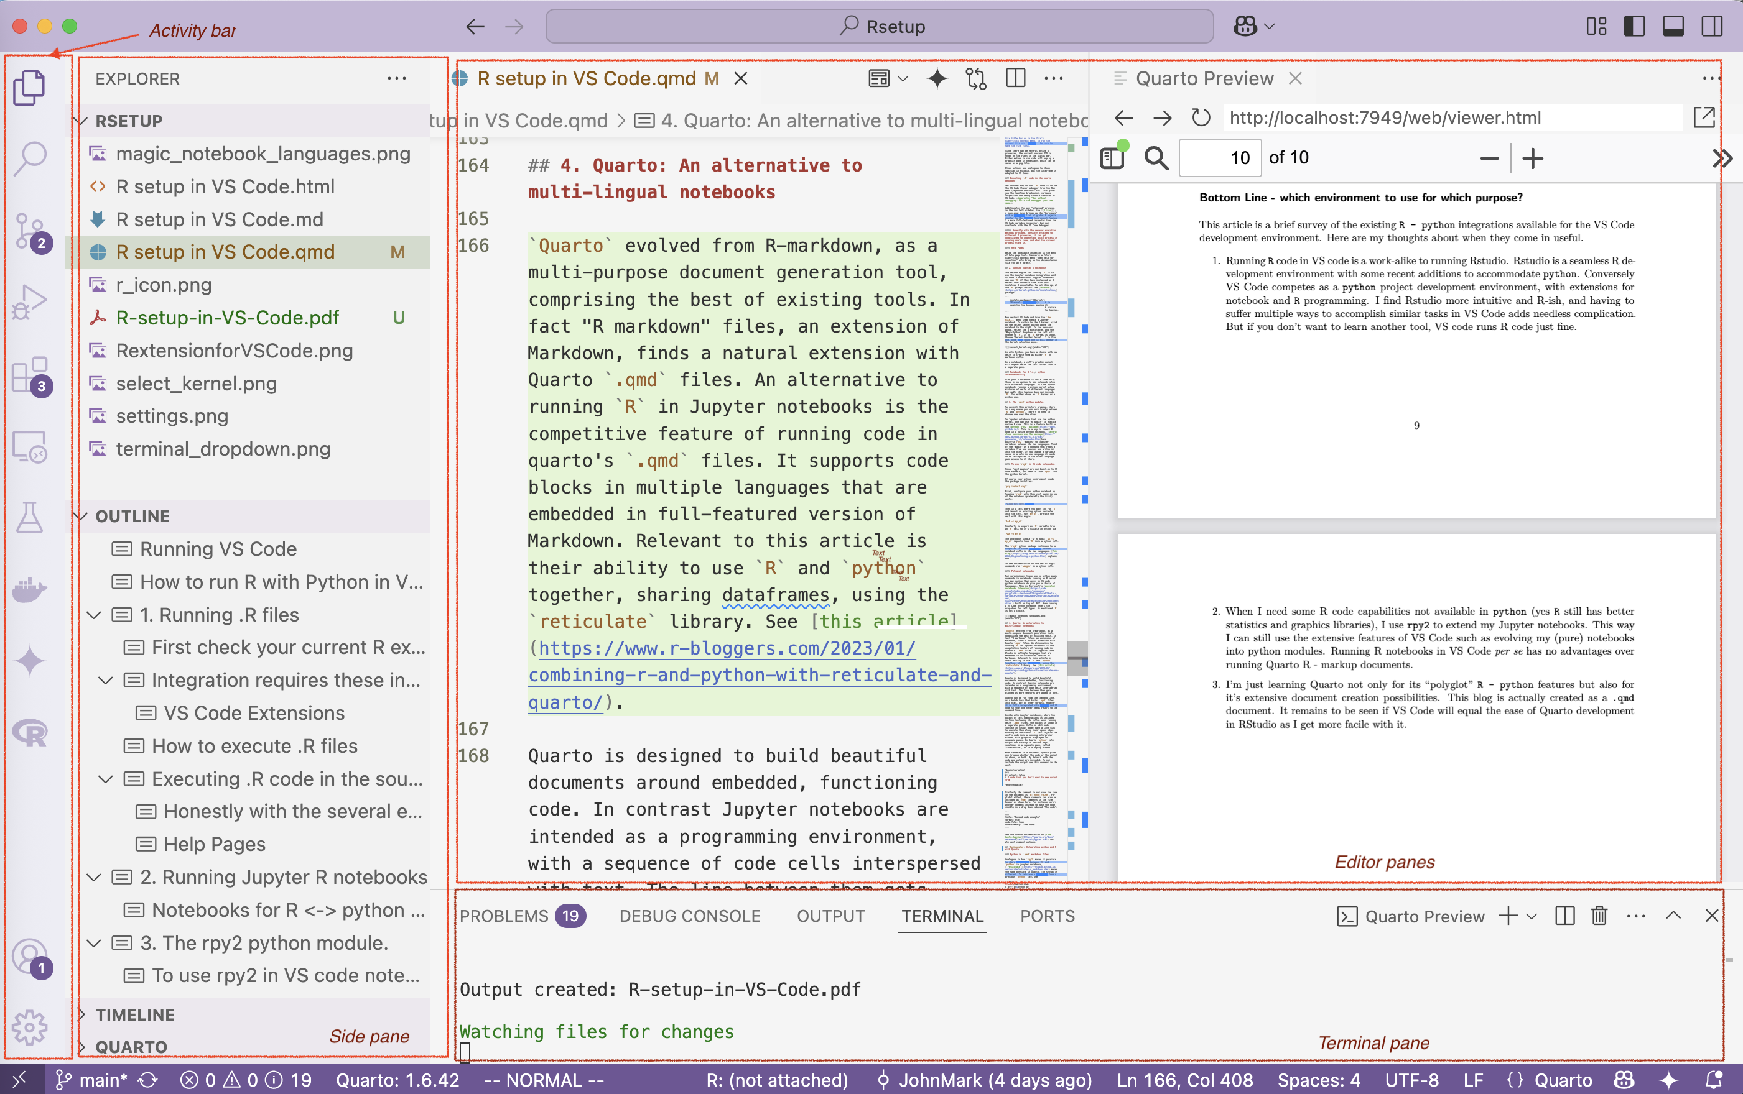
Task: Toggle the primary side bar layout button
Action: (x=1634, y=27)
